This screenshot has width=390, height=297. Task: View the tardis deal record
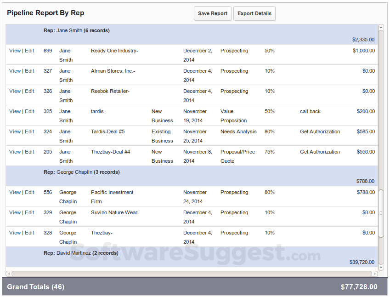pos(15,111)
